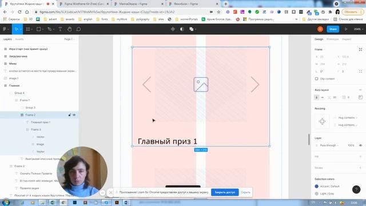Click the Light / Gray color swatch

[x=316, y=193]
